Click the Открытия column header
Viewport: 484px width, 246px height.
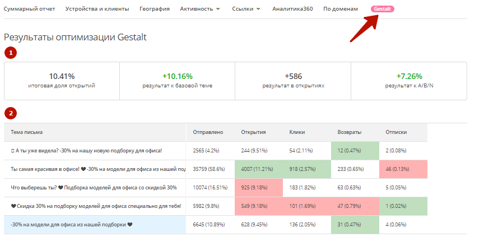point(253,132)
